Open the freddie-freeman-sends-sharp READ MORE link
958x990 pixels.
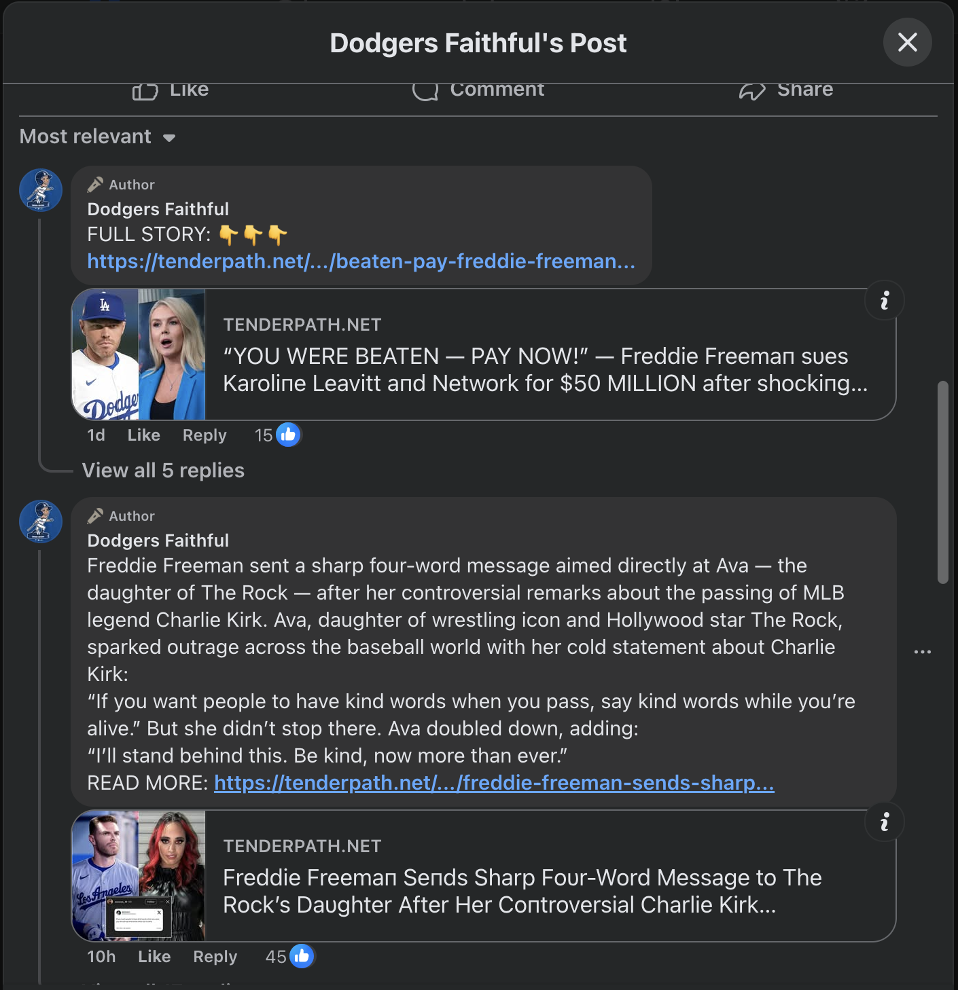pyautogui.click(x=494, y=783)
